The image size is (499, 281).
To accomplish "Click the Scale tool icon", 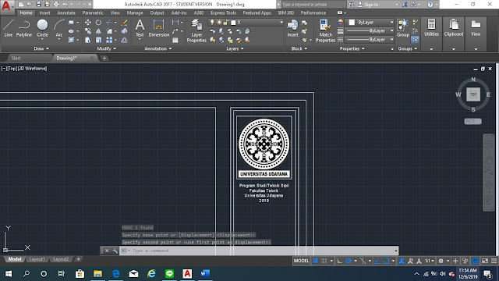I will pos(99,40).
